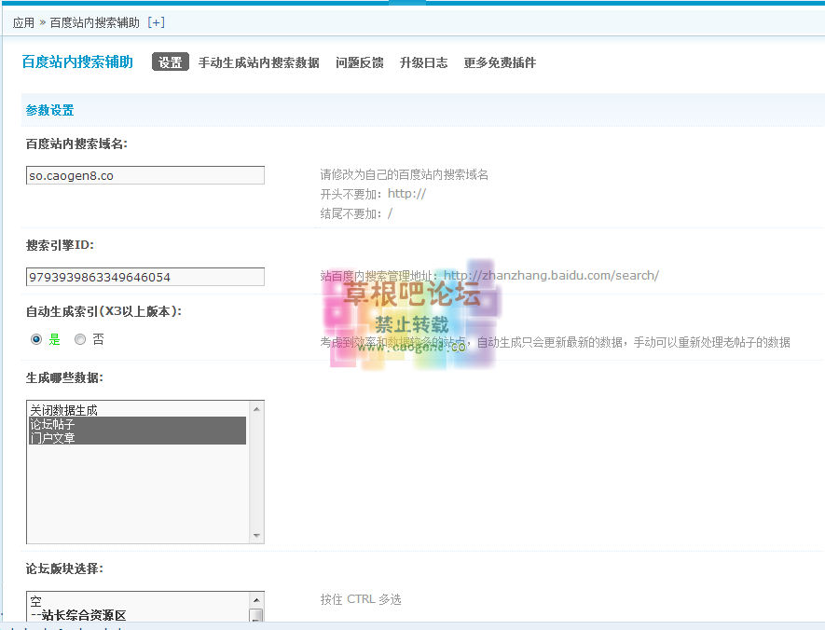The height and width of the screenshot is (630, 825).
Task: Click the scroll-up arrow of the 生成哪些数据 list
Action: pos(257,410)
